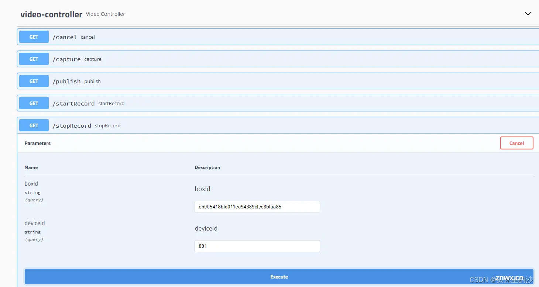Screen dimensions: 539x287
Task: Collapse the GET /stopRecord endpoint
Action: point(278,125)
